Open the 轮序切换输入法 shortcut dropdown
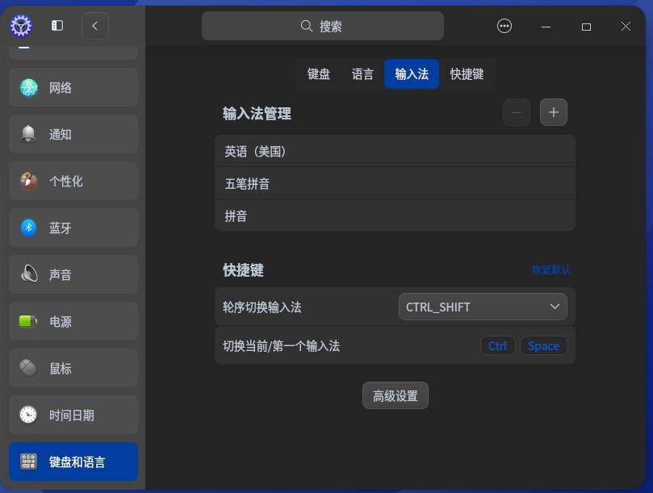The width and height of the screenshot is (653, 493). tap(482, 307)
